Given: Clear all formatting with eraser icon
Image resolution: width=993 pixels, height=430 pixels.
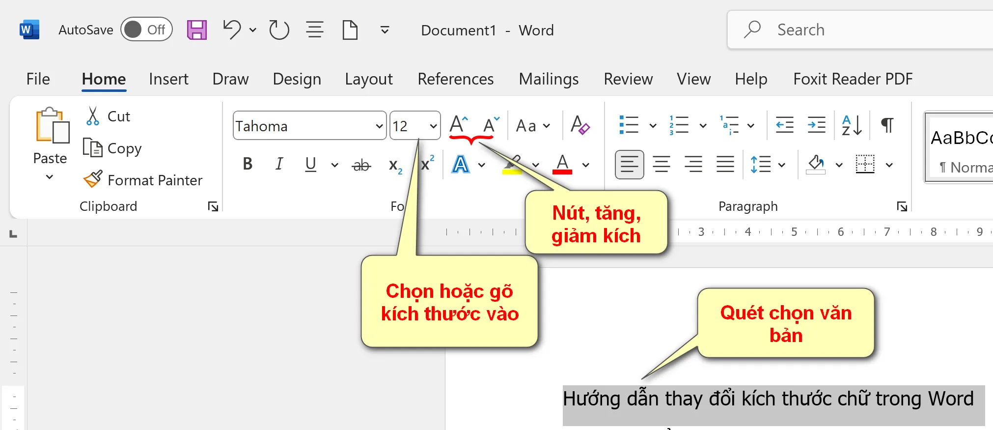Looking at the screenshot, I should pos(580,125).
